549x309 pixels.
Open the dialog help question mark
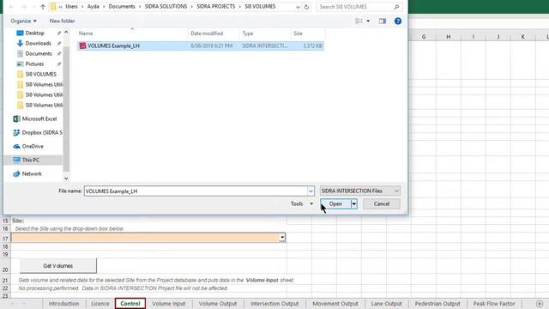pyautogui.click(x=398, y=21)
